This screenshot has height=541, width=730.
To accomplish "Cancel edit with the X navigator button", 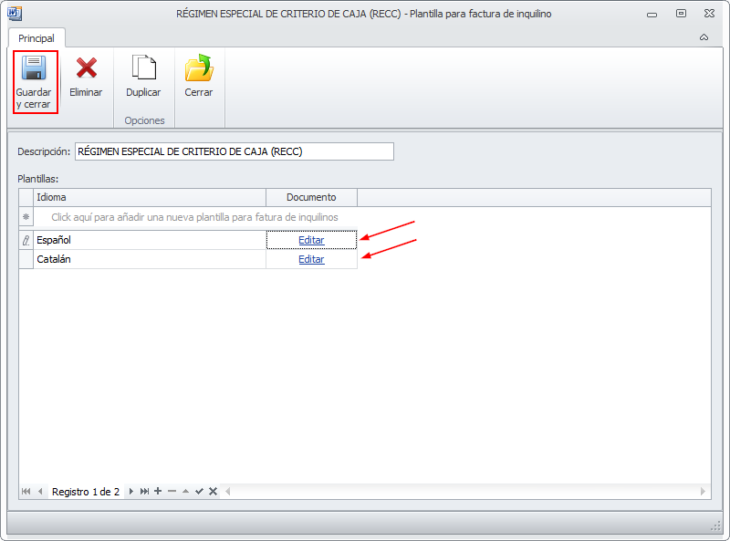I will pos(214,491).
